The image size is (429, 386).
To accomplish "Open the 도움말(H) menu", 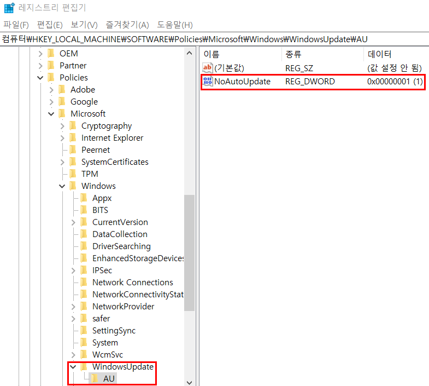I will tap(175, 25).
